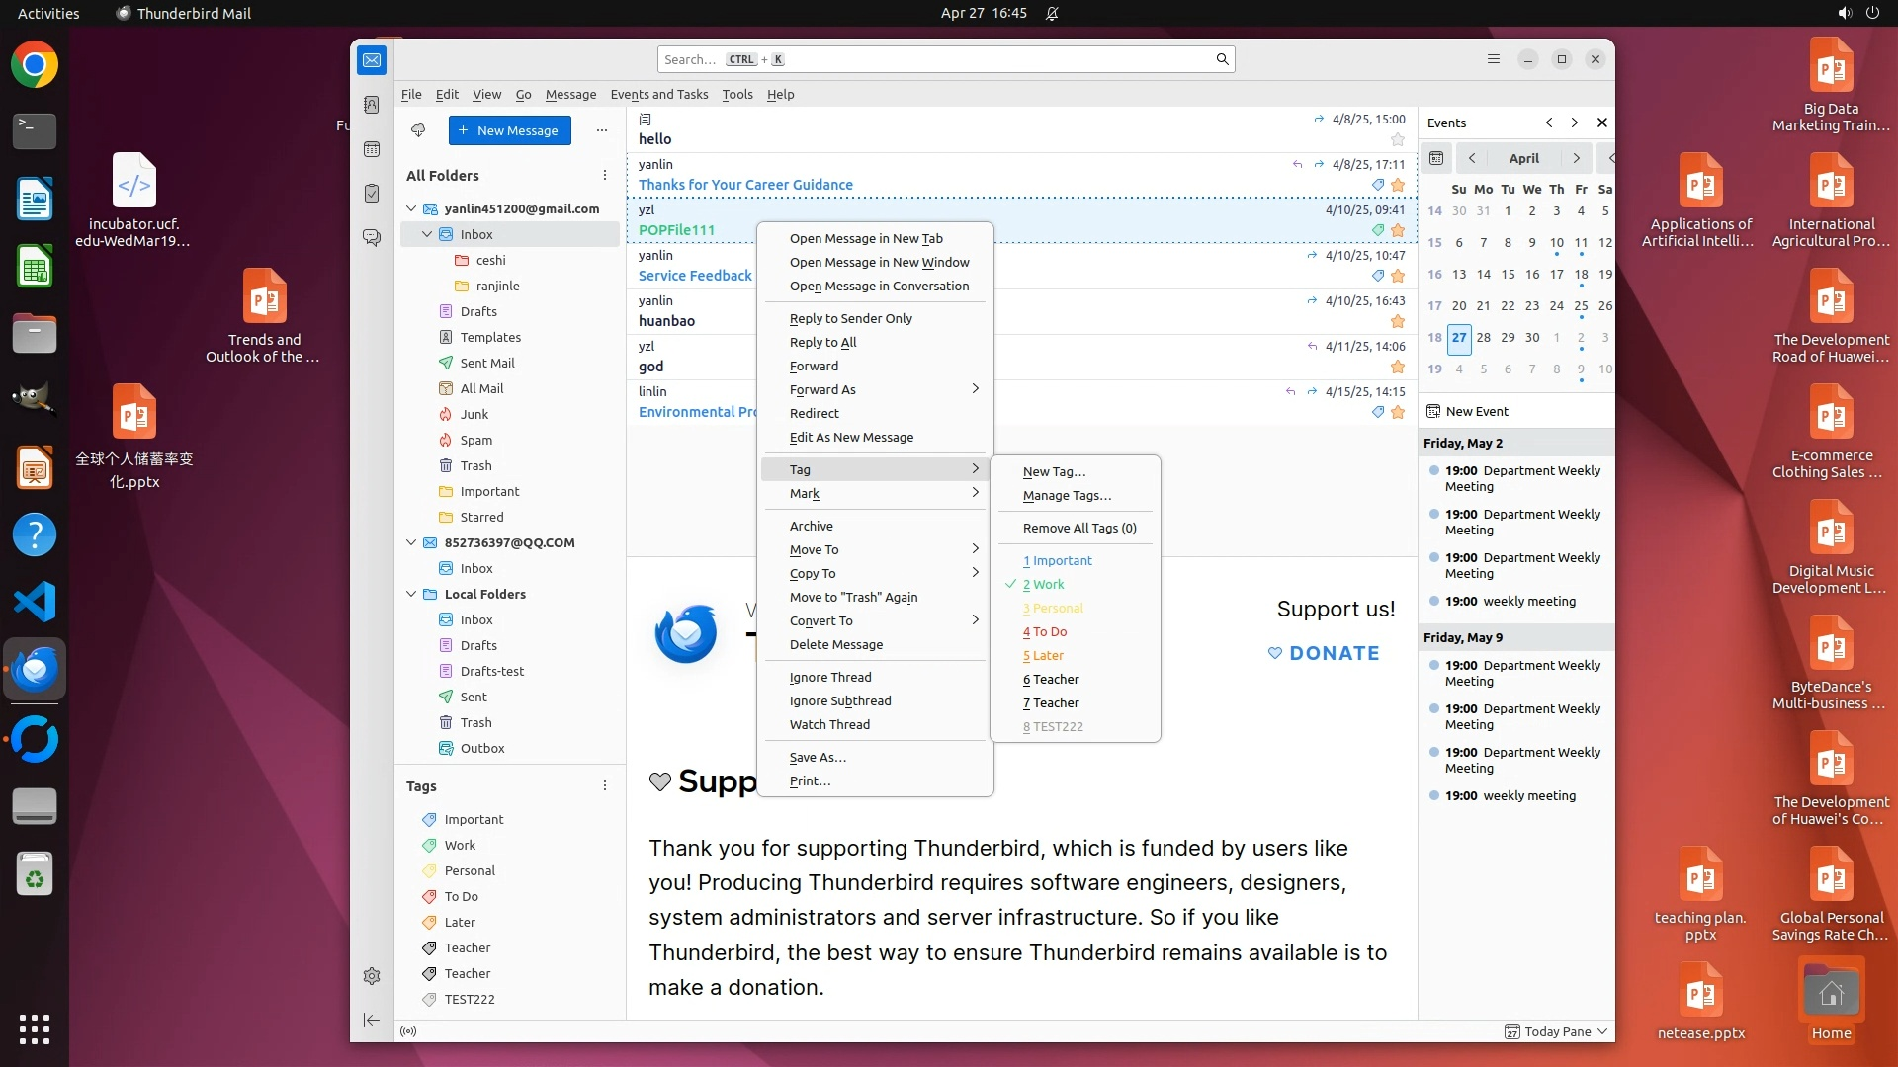The height and width of the screenshot is (1067, 1898).
Task: Open the Calendar space icon
Action: pos(372,149)
